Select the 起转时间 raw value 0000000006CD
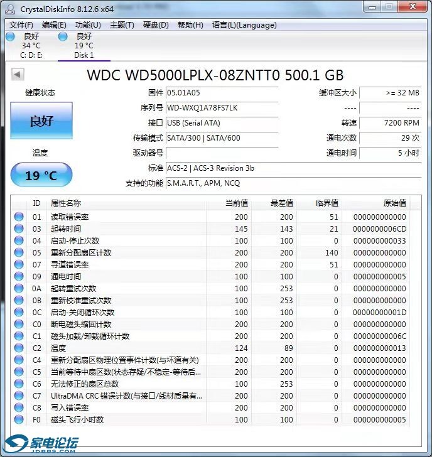Viewport: 432px width, 457px height. pyautogui.click(x=379, y=228)
